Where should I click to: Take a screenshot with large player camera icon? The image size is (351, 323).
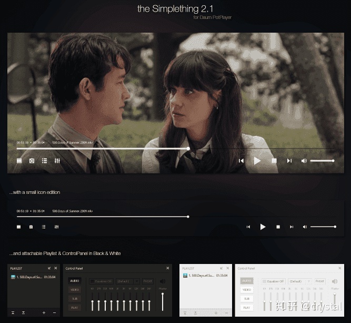pyautogui.click(x=32, y=161)
